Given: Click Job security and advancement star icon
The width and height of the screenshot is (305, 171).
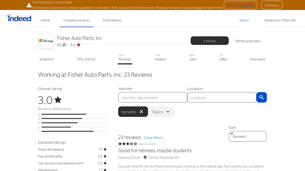Looking at the screenshot, I should (105, 163).
